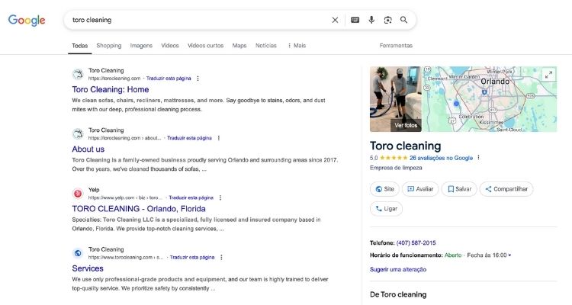
Task: Click the De Toro cleaning heading
Action: pos(398,294)
